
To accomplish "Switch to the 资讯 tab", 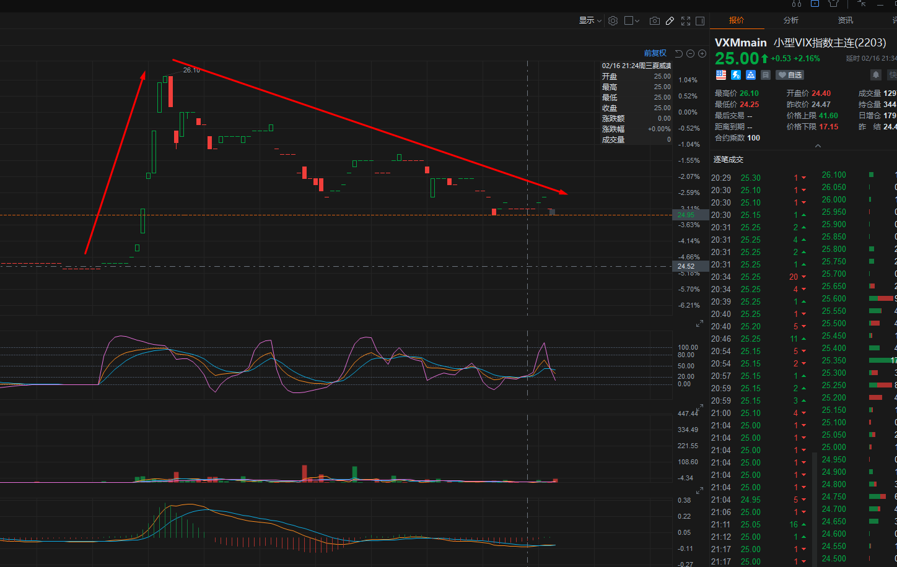I will [846, 20].
